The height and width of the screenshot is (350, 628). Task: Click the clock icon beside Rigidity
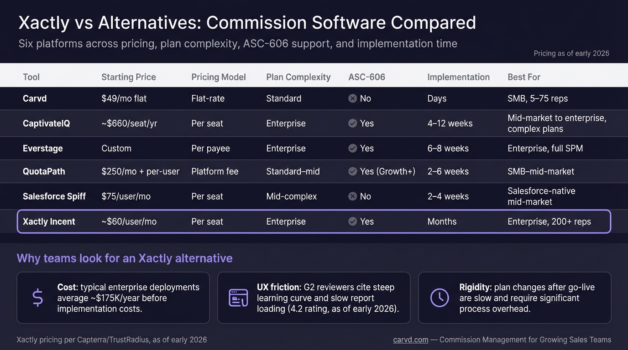coord(439,298)
